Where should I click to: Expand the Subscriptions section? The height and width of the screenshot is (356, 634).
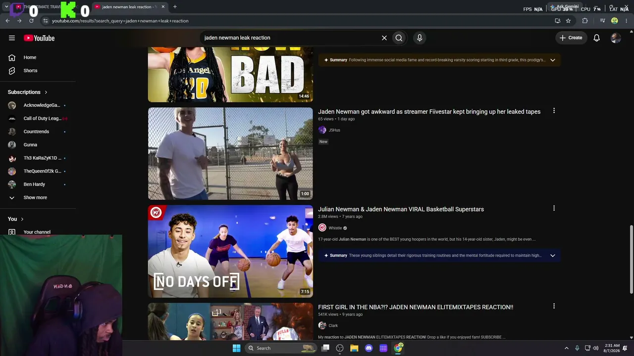pyautogui.click(x=28, y=92)
